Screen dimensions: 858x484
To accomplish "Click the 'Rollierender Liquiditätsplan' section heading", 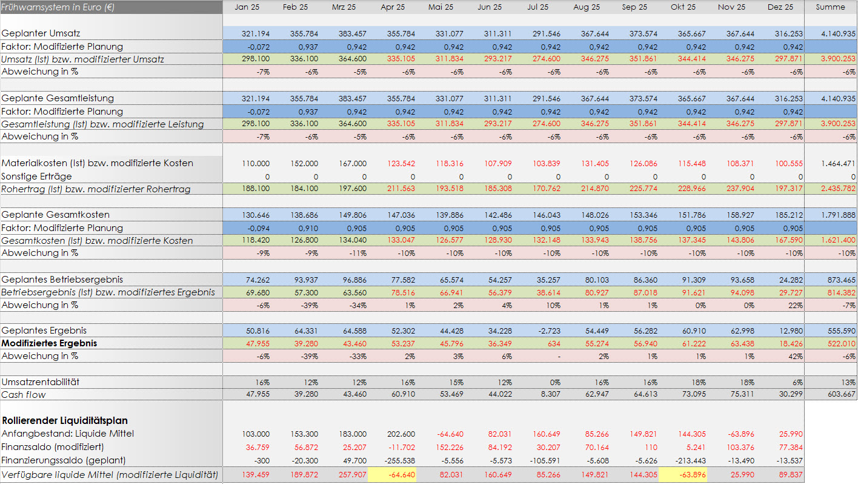I will 65,420.
